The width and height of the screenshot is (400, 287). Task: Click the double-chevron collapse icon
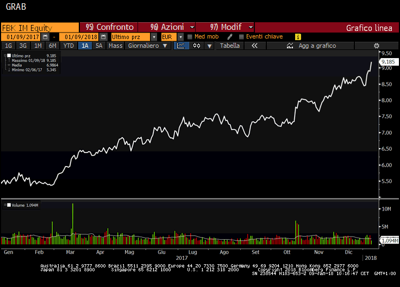coord(254,46)
